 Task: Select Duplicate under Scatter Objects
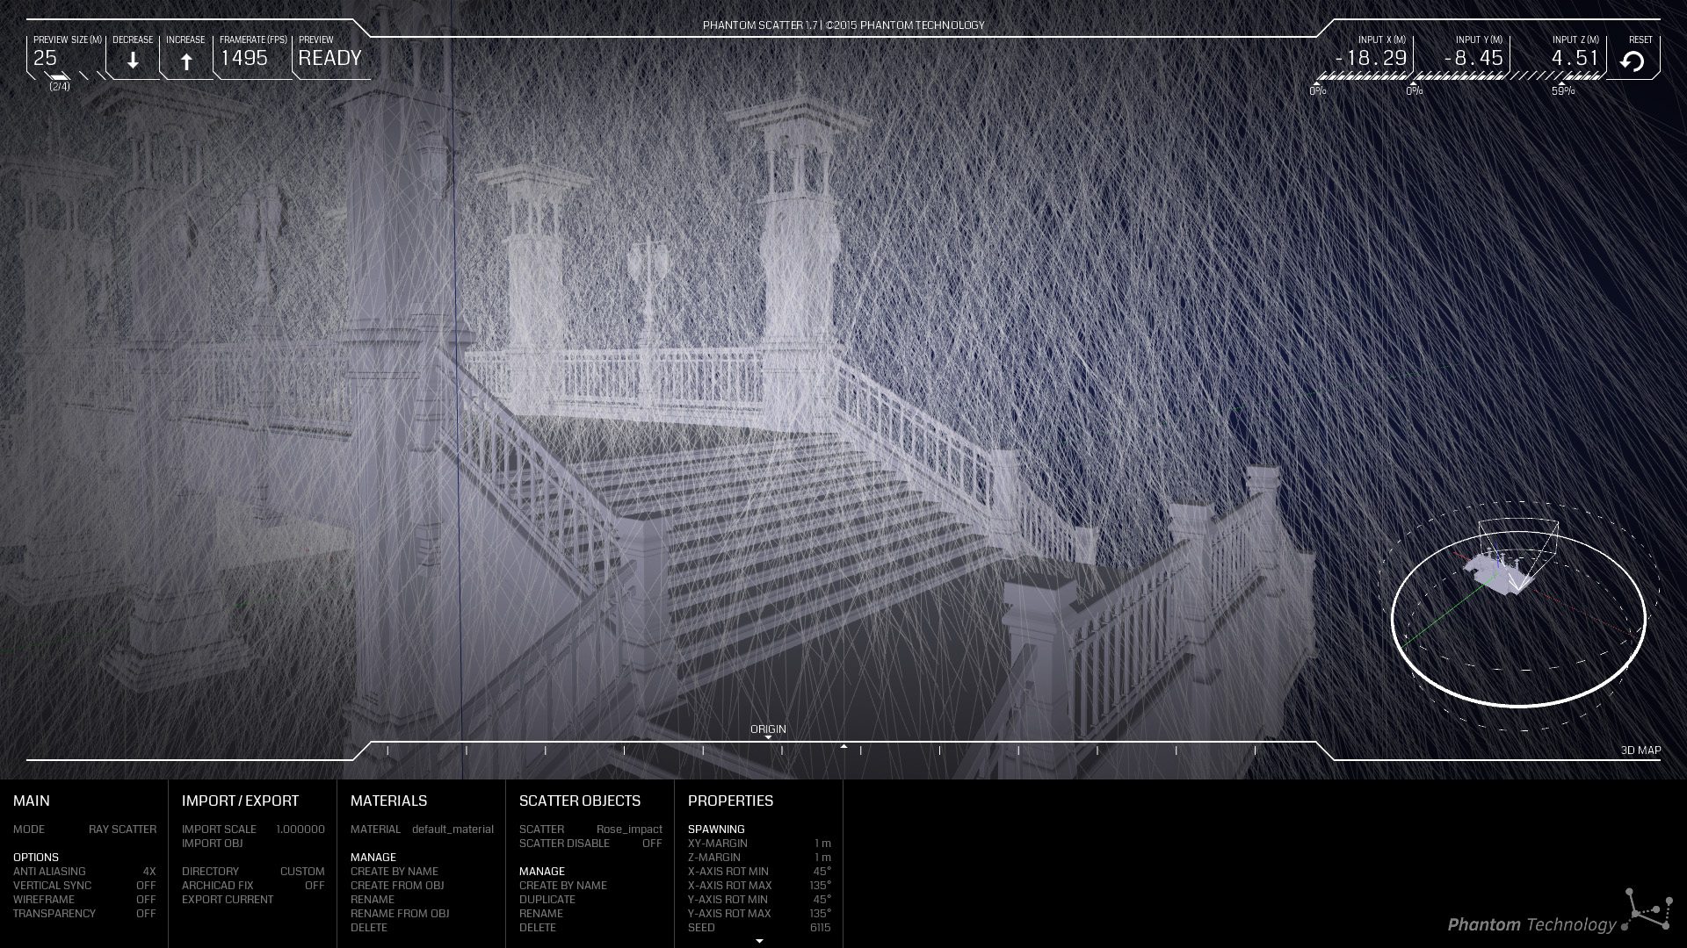click(547, 900)
